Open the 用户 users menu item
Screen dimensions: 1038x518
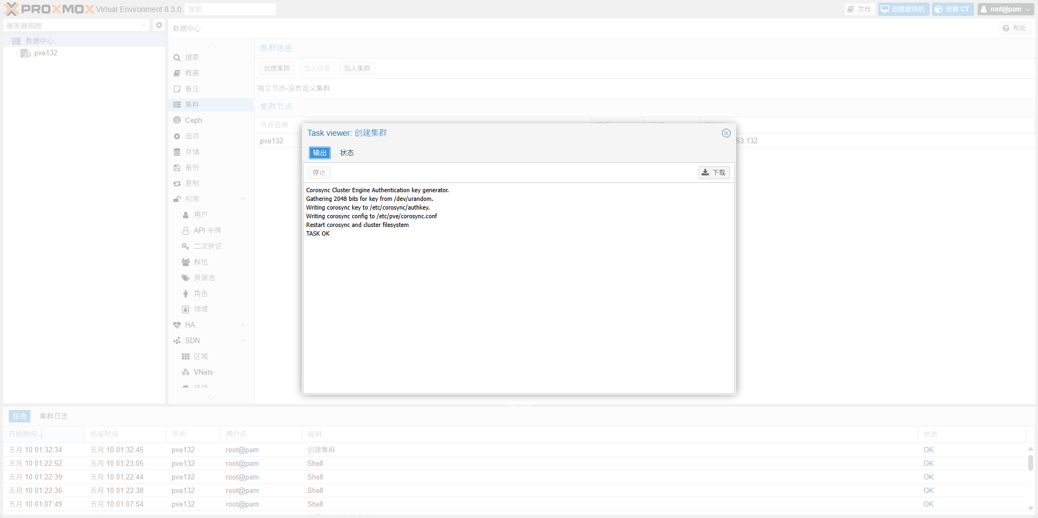tap(211, 214)
